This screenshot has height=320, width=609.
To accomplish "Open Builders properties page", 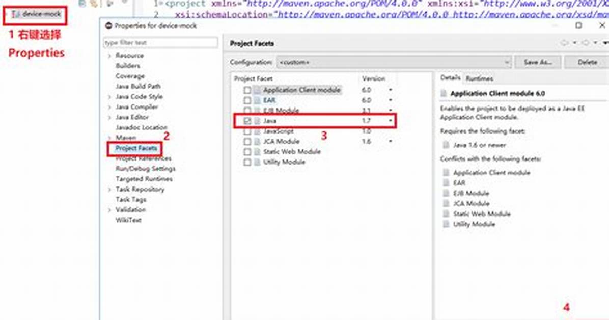I will pyautogui.click(x=128, y=66).
